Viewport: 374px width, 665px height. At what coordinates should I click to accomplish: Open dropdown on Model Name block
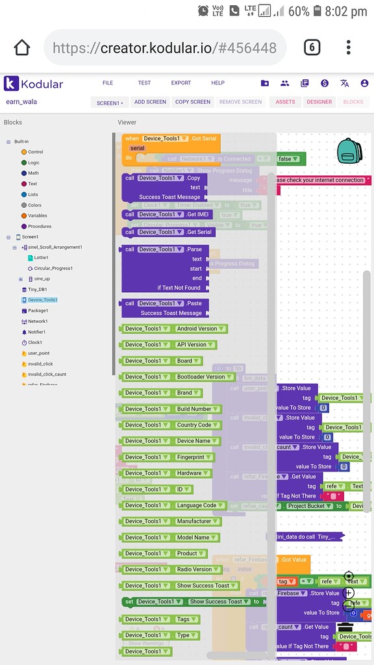point(214,537)
